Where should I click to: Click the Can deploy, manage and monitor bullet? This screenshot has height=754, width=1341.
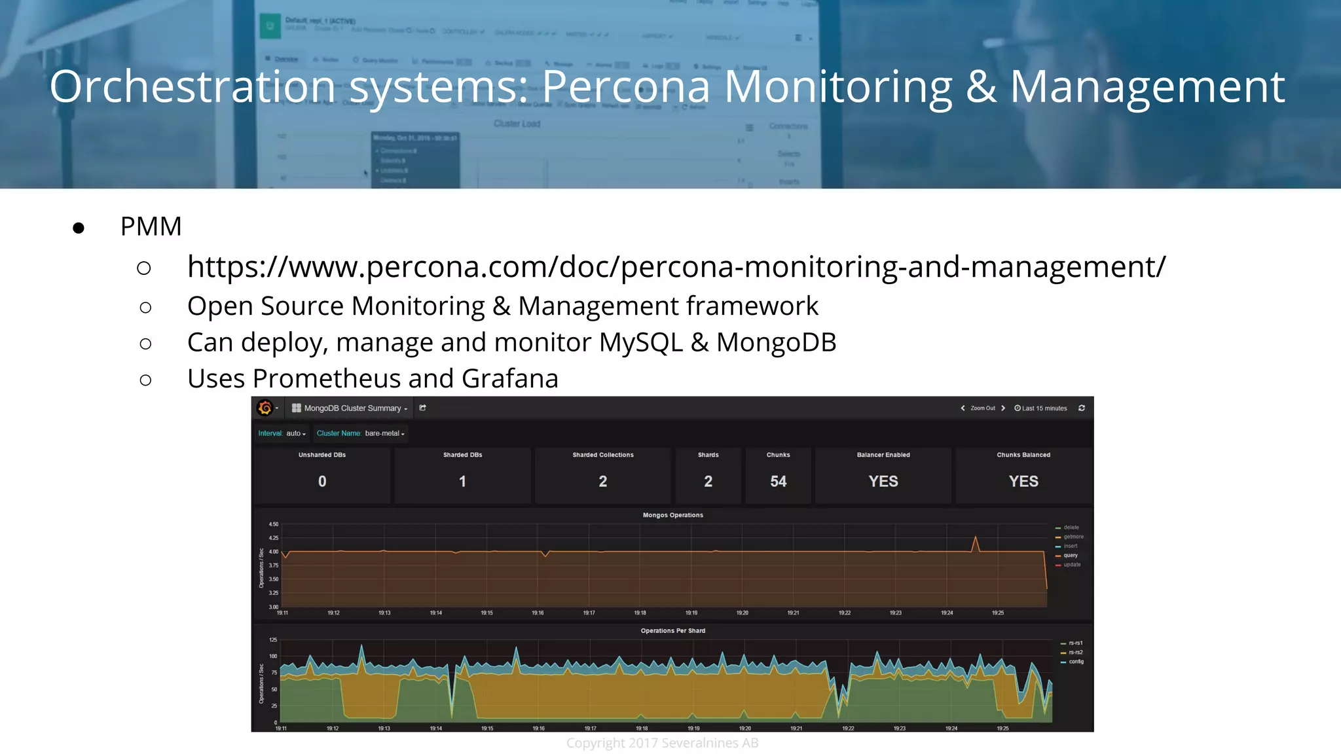(x=512, y=342)
